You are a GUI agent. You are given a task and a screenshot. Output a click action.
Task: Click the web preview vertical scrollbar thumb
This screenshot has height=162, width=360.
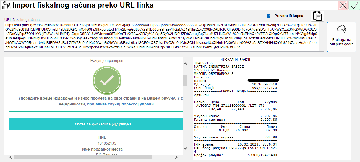click(185, 80)
